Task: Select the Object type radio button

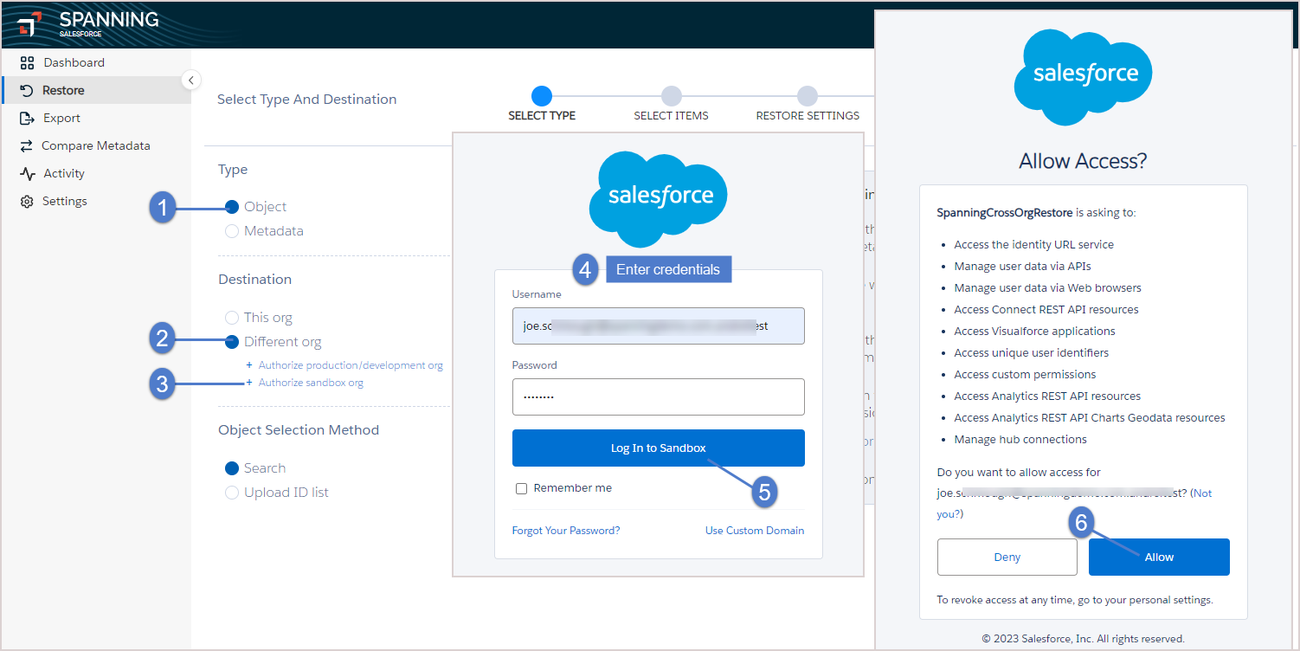Action: click(x=232, y=207)
